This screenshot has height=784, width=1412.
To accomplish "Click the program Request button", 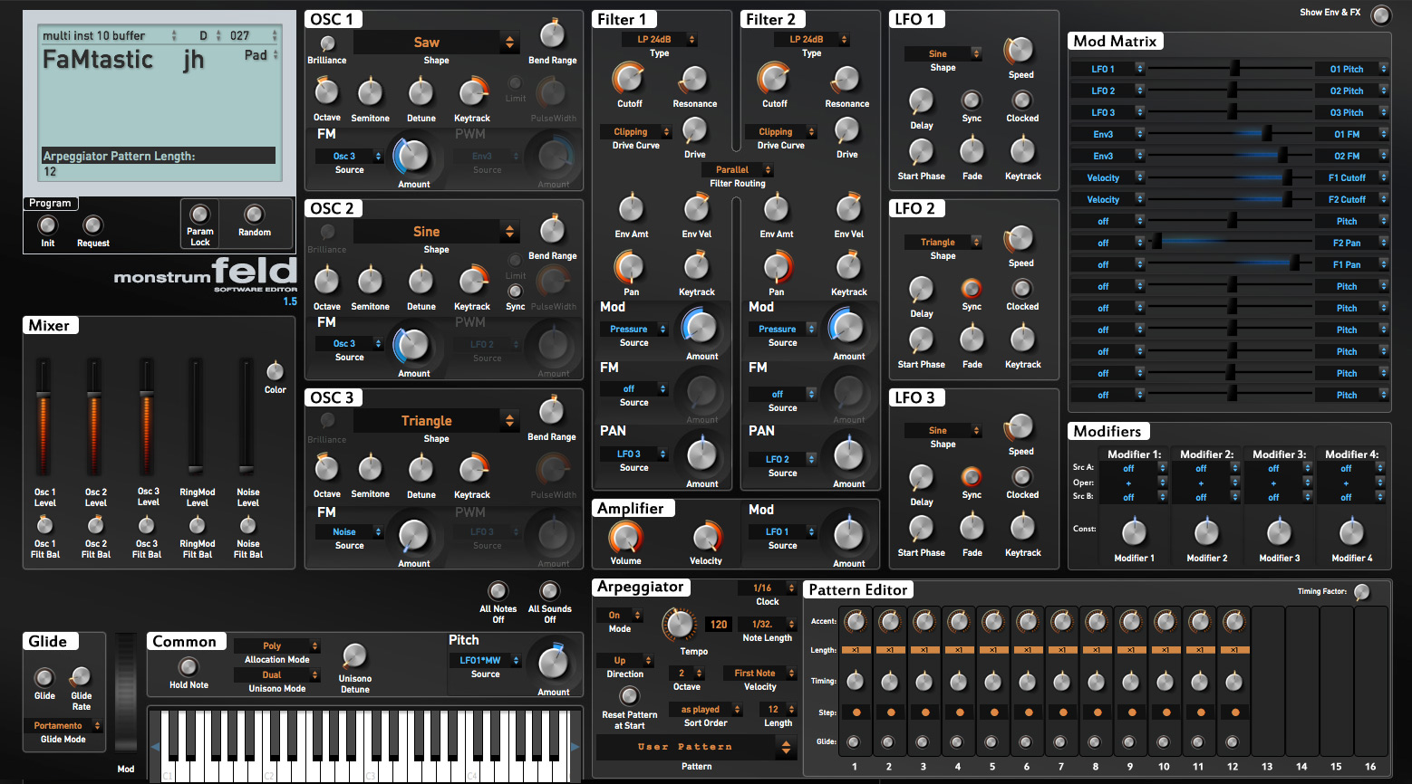I will (x=92, y=225).
